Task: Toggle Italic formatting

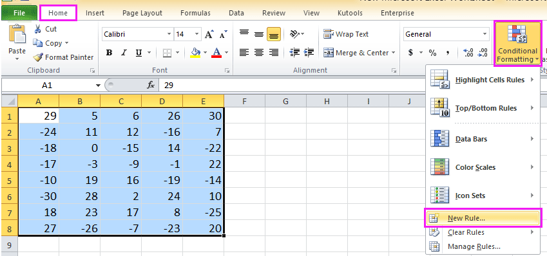Action: pyautogui.click(x=124, y=53)
